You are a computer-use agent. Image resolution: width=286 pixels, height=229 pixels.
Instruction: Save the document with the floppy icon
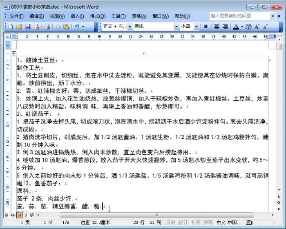click(x=28, y=27)
